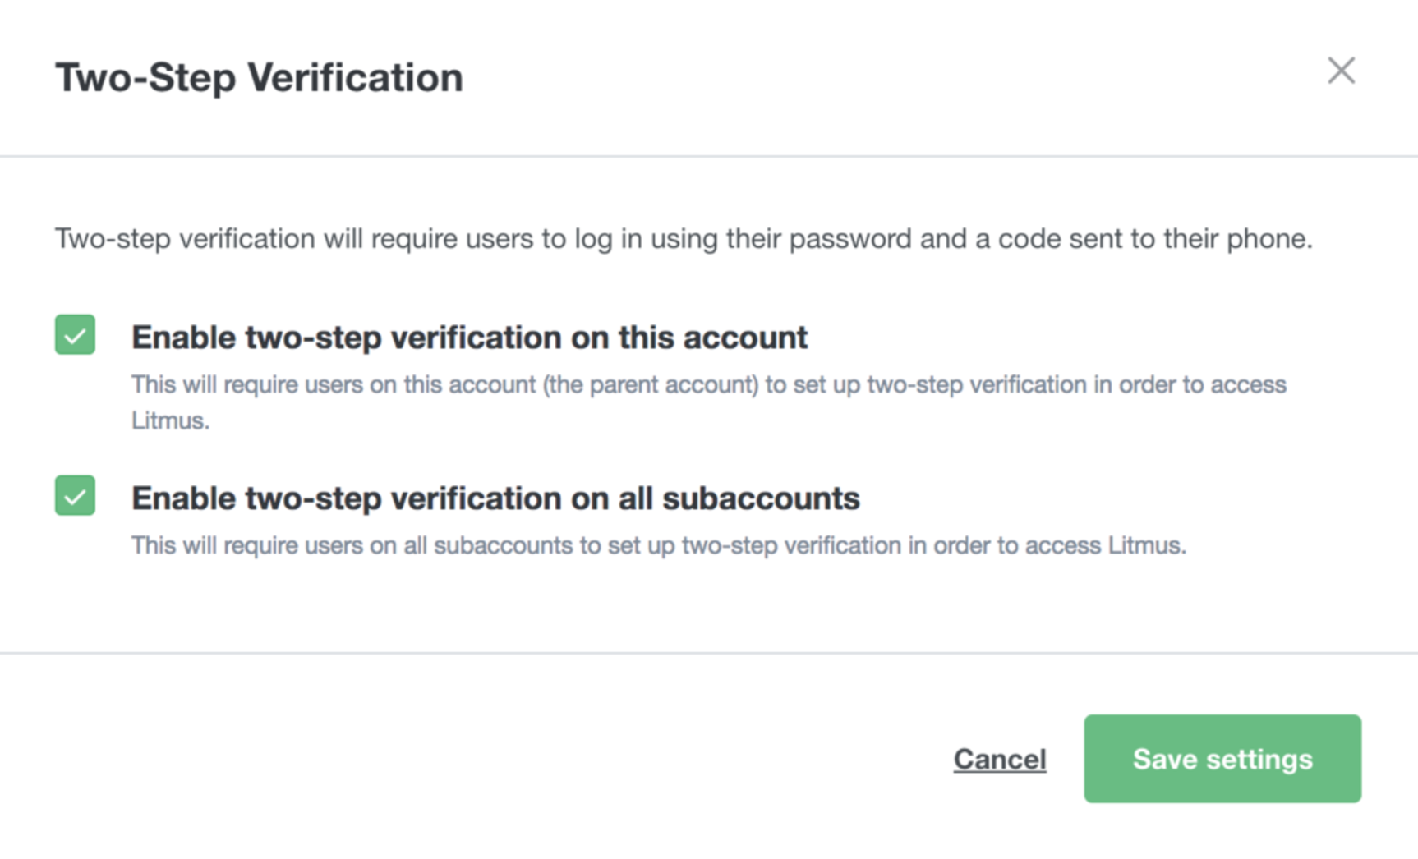Select the "(the parent account)" text
This screenshot has height=859, width=1418.
650,384
